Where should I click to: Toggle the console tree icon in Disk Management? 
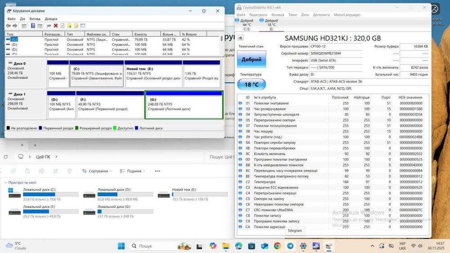pyautogui.click(x=24, y=26)
